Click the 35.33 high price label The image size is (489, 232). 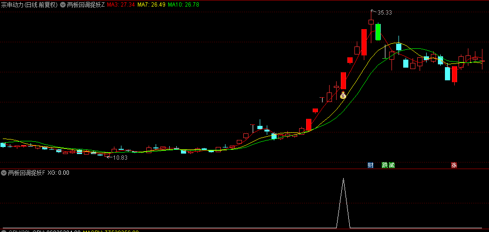(x=384, y=13)
